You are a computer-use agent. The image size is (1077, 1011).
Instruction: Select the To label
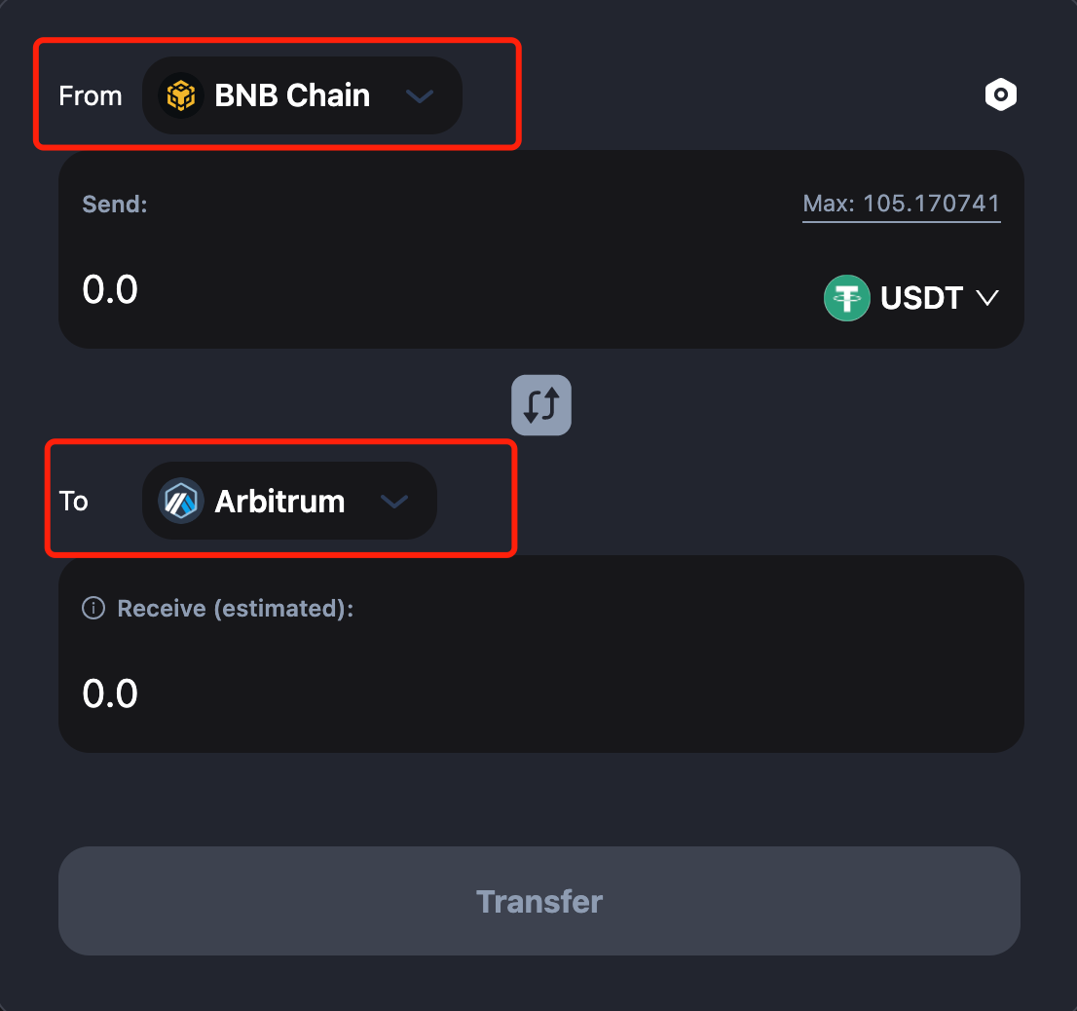(73, 501)
